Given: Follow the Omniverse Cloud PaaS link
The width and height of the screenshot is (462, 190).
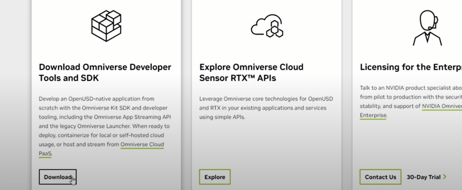Looking at the screenshot, I should [142, 144].
